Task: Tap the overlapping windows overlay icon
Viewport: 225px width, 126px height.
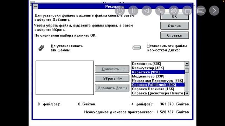Action: 187,10
